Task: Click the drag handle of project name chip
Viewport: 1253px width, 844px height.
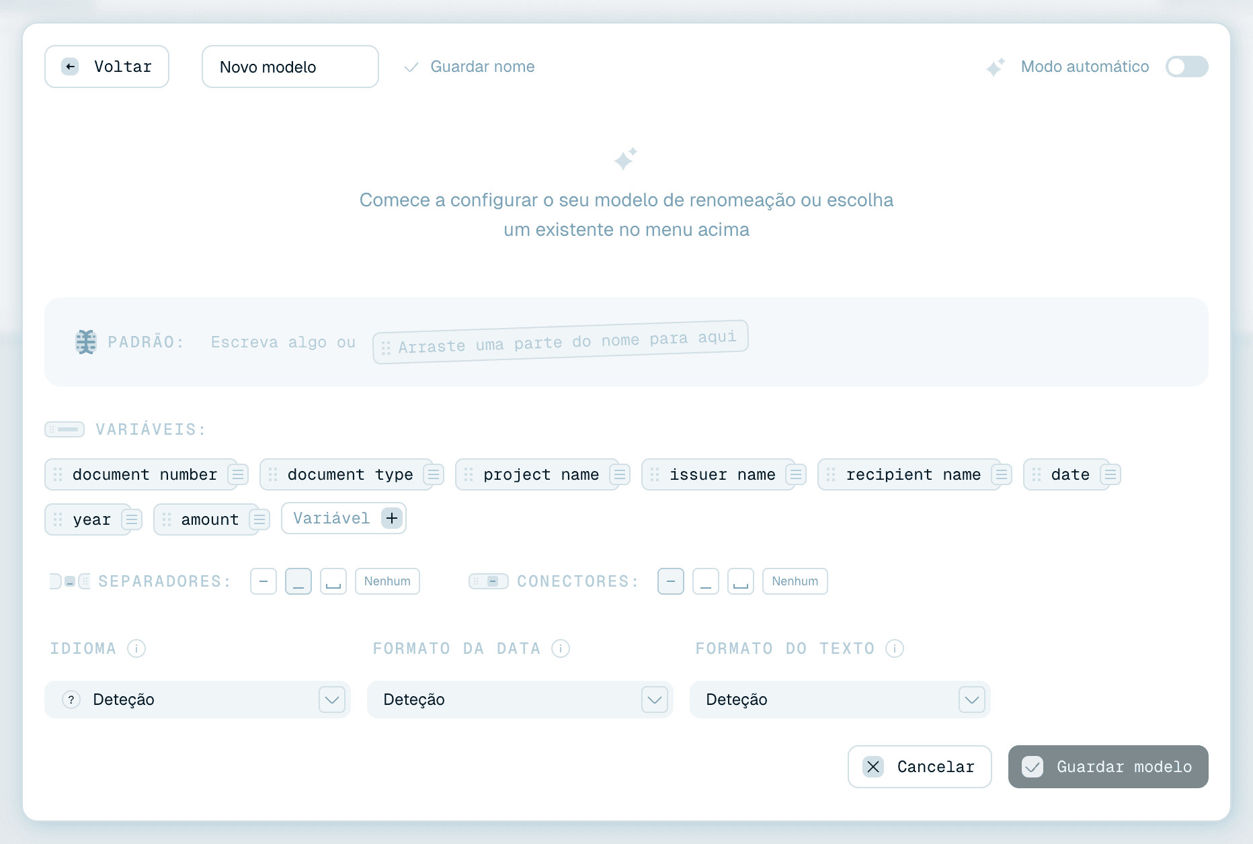Action: tap(469, 474)
